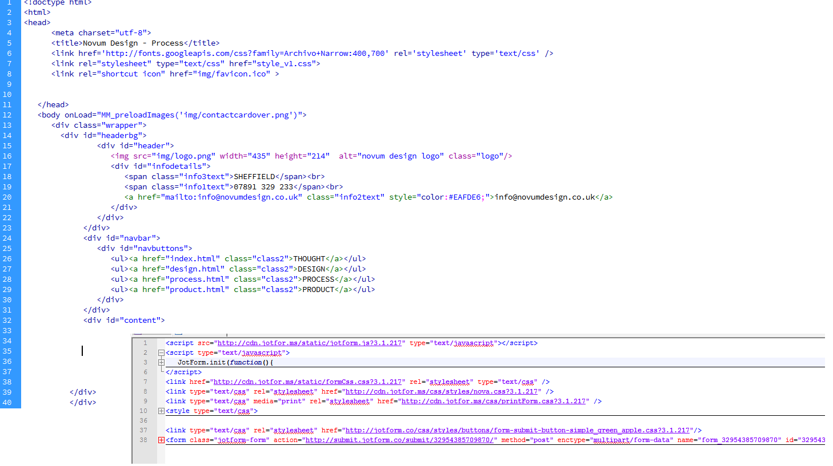
Task: Expand the red form fold marker
Action: 161,440
